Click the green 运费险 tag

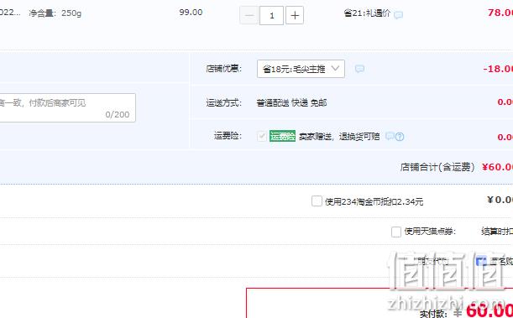282,136
